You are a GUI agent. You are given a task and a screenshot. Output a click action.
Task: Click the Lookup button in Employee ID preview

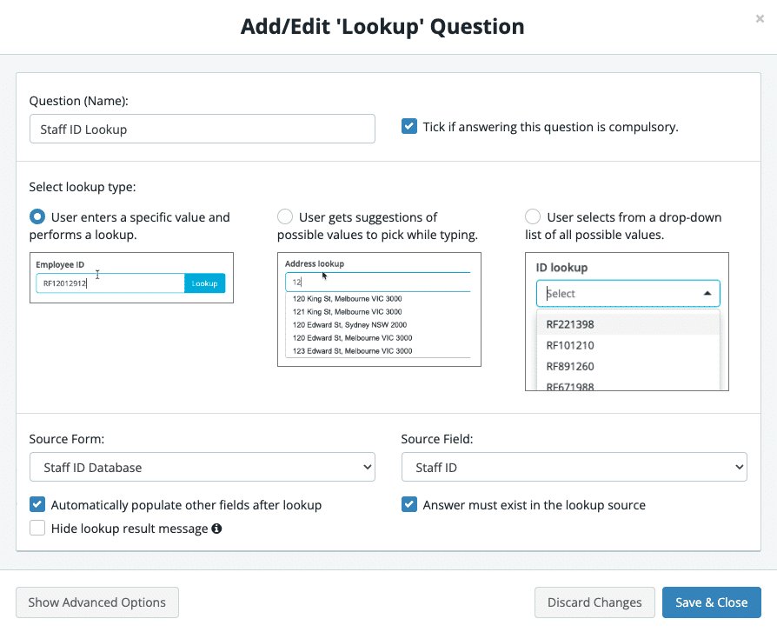click(204, 283)
